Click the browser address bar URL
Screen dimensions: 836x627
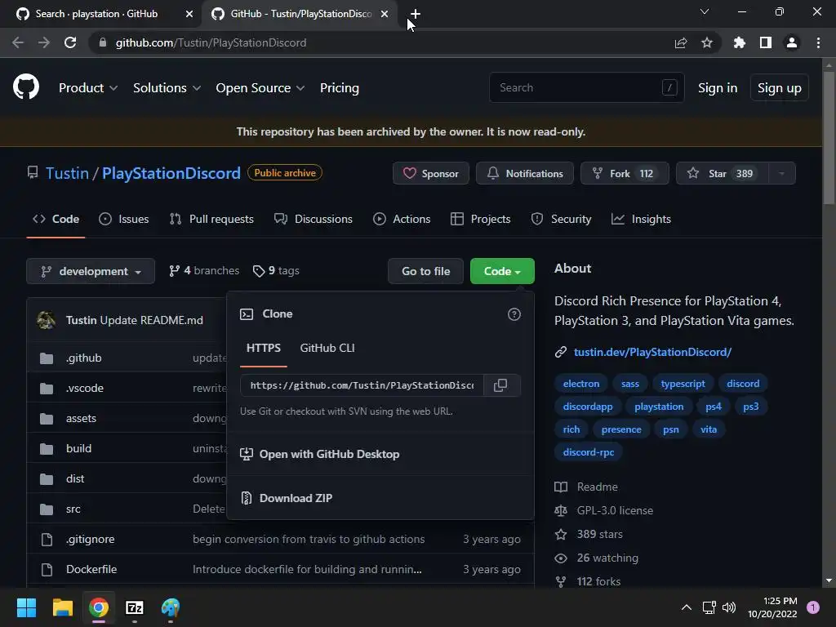click(x=211, y=42)
